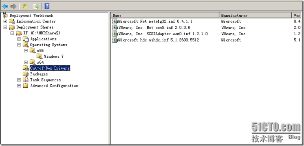The width and height of the screenshot is (304, 146).
Task: Select the Deployment Shares tree label
Action: [35, 27]
